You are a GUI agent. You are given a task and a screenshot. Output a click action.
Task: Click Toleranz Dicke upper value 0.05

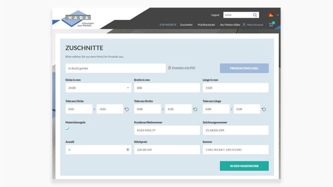pyautogui.click(x=79, y=109)
